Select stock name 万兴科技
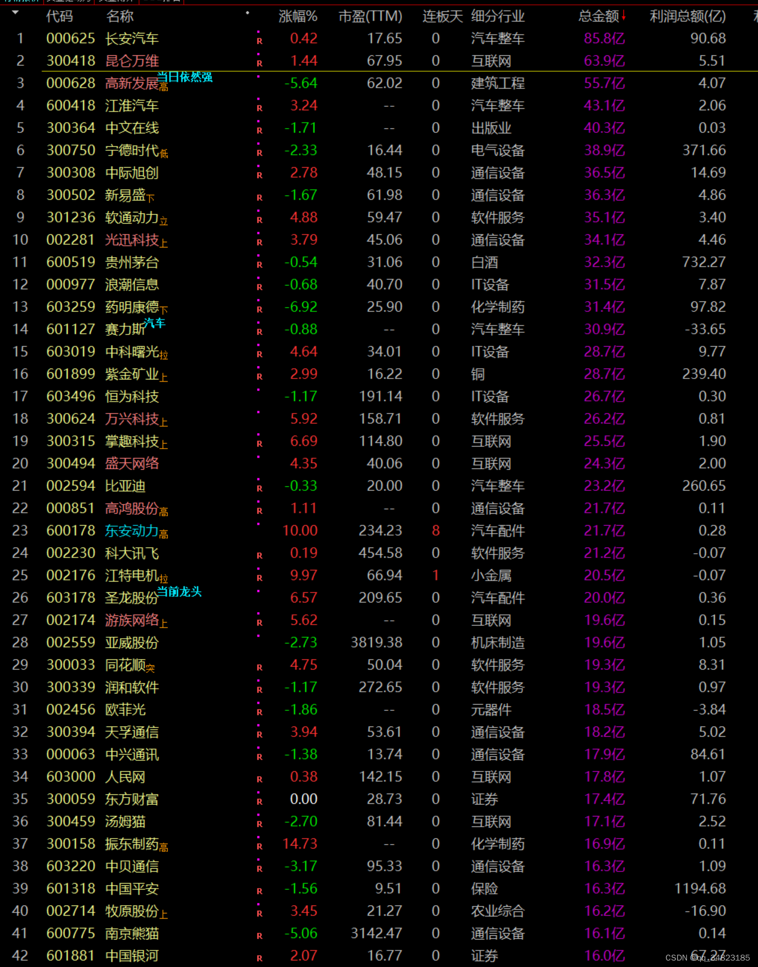Image resolution: width=758 pixels, height=967 pixels. (x=132, y=419)
